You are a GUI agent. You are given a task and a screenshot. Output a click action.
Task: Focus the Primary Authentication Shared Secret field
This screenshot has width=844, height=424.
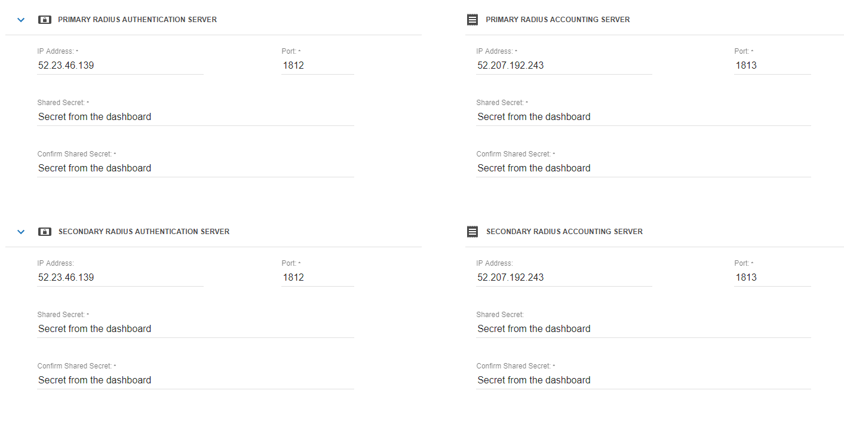pos(195,117)
